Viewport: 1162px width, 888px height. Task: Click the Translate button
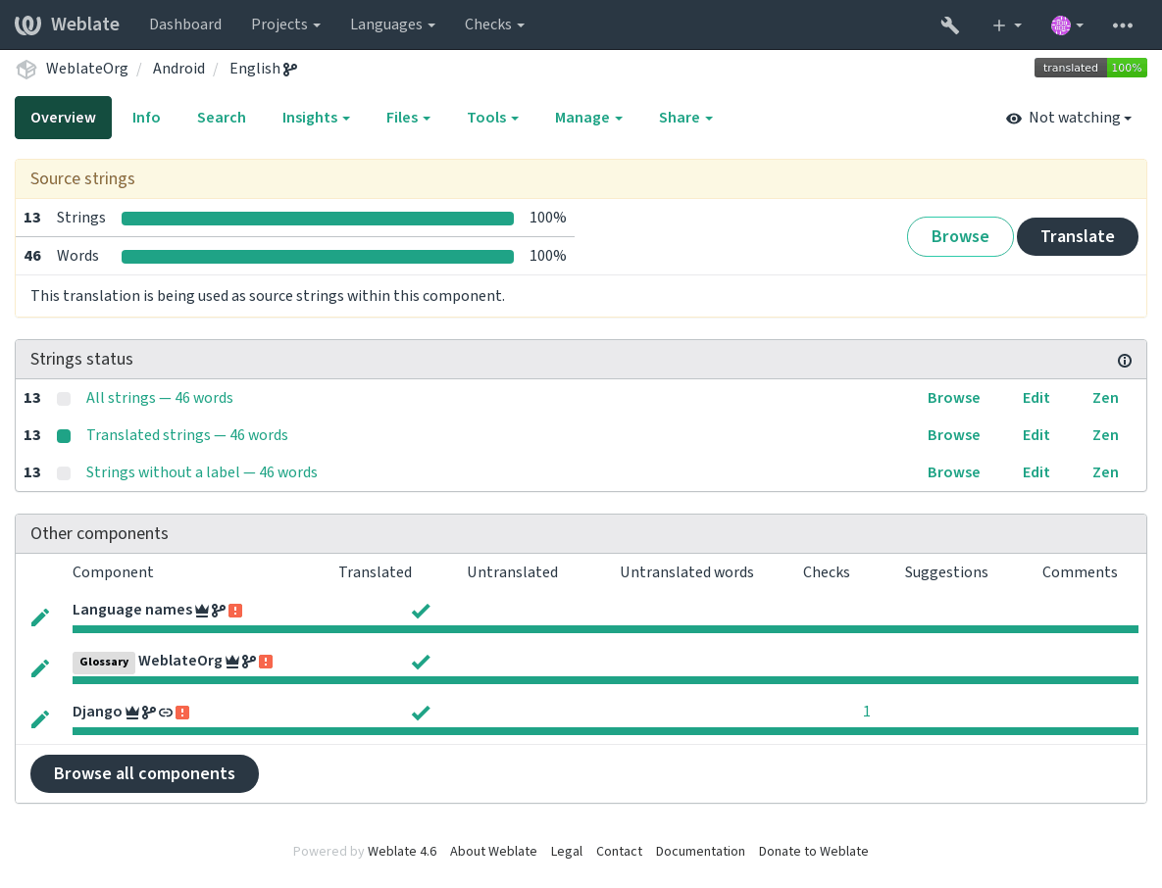pos(1077,237)
